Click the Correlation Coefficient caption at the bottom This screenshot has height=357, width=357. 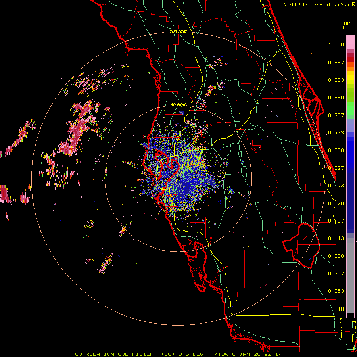pyautogui.click(x=178, y=354)
